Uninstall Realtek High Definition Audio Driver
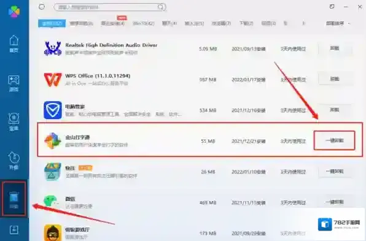This screenshot has height=241, width=366. [335, 48]
